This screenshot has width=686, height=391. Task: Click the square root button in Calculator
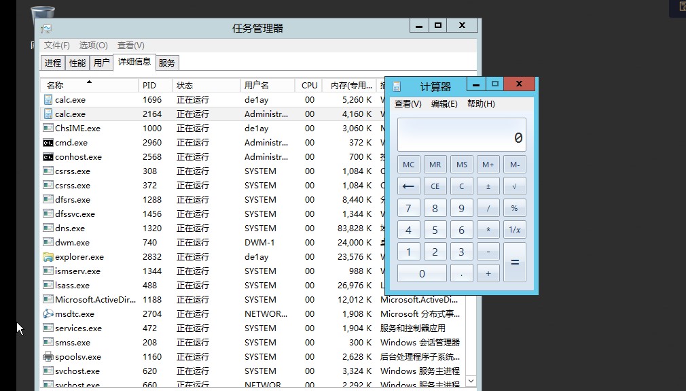(515, 186)
